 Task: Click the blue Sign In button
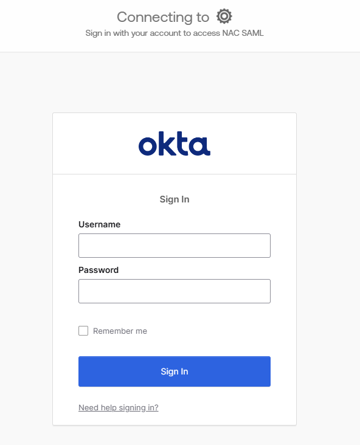pyautogui.click(x=175, y=371)
